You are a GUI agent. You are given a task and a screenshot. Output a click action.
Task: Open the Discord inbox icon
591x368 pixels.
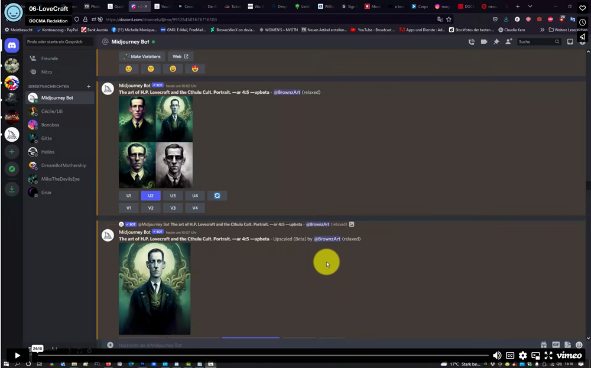click(x=570, y=42)
